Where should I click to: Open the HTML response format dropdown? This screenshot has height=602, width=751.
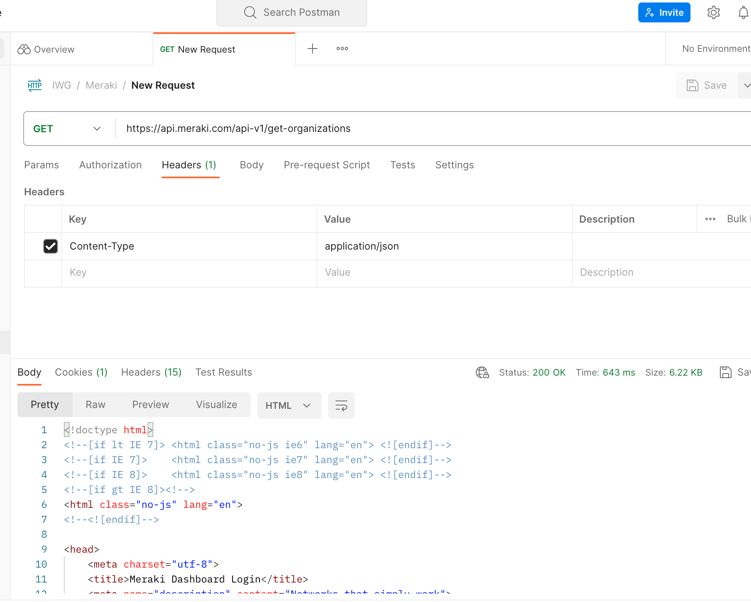(288, 405)
